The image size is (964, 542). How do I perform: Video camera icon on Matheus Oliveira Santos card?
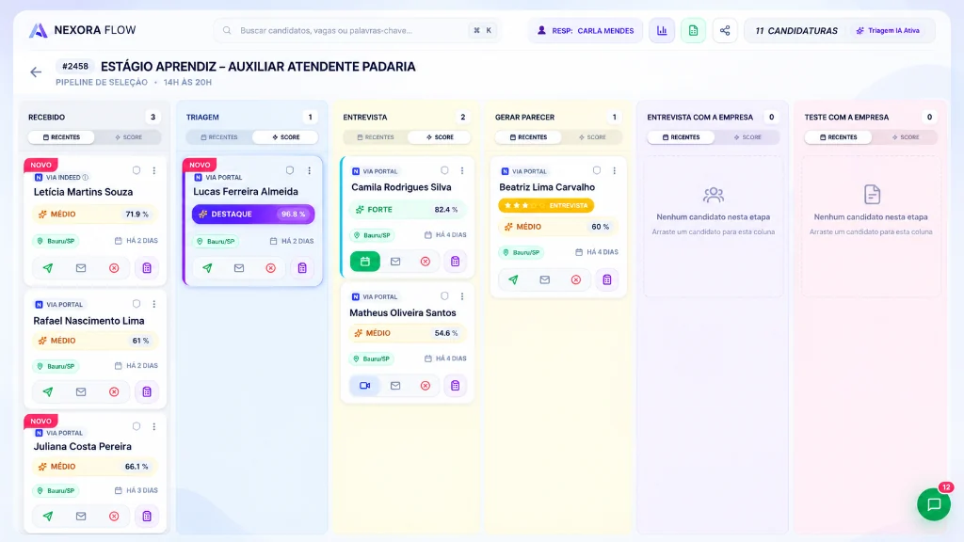pos(364,385)
